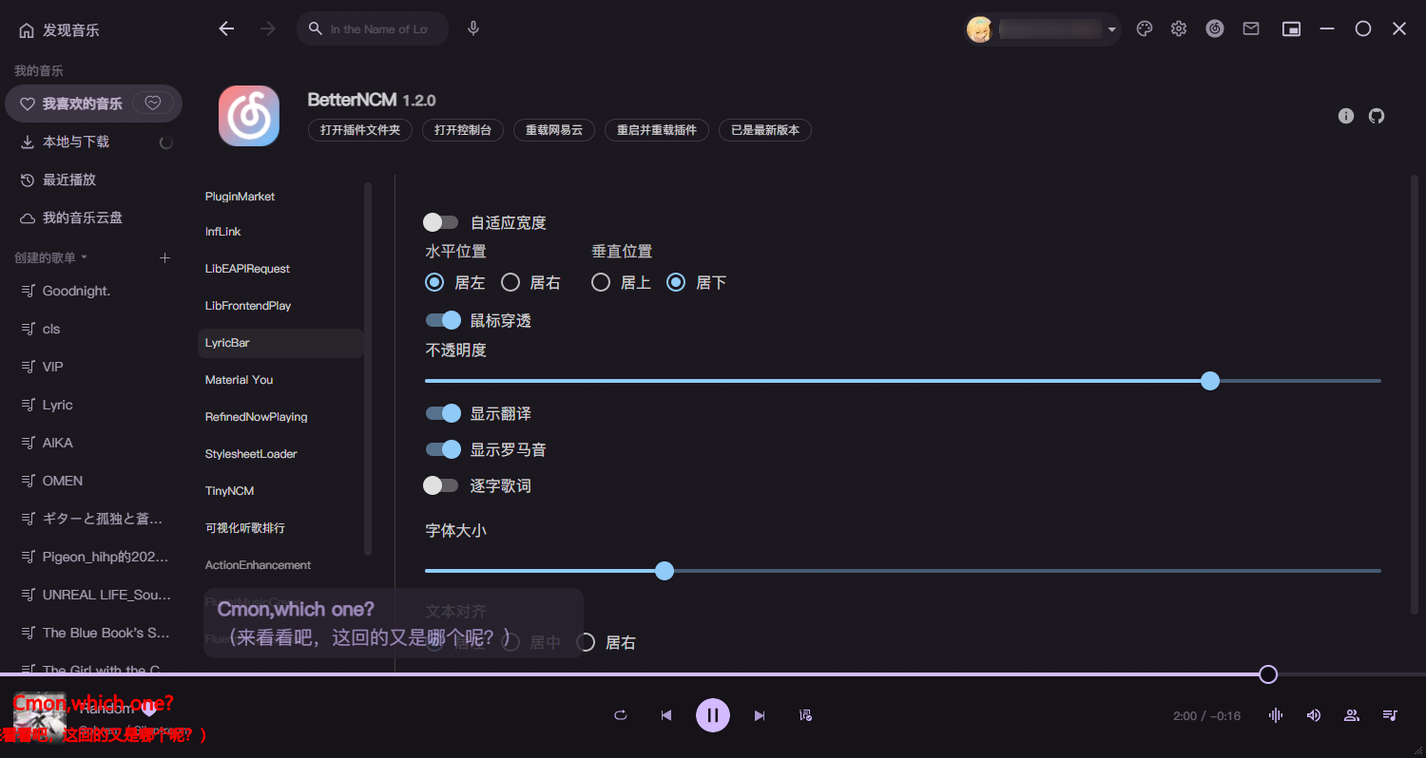Open the settings gear icon
1426x758 pixels.
point(1179,28)
